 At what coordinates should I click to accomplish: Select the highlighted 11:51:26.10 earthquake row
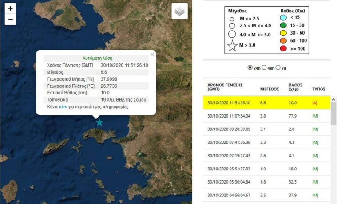pos(266,102)
